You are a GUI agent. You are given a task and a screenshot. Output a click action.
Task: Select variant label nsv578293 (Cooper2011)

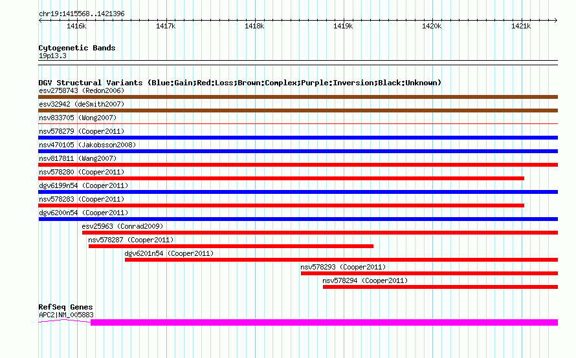[343, 267]
